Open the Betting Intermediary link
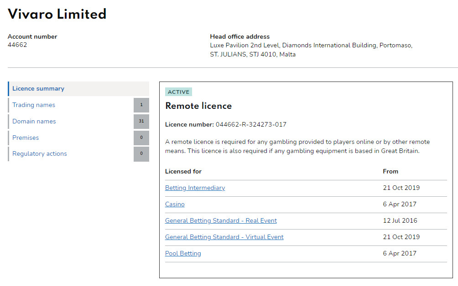The image size is (458, 286). coord(195,188)
